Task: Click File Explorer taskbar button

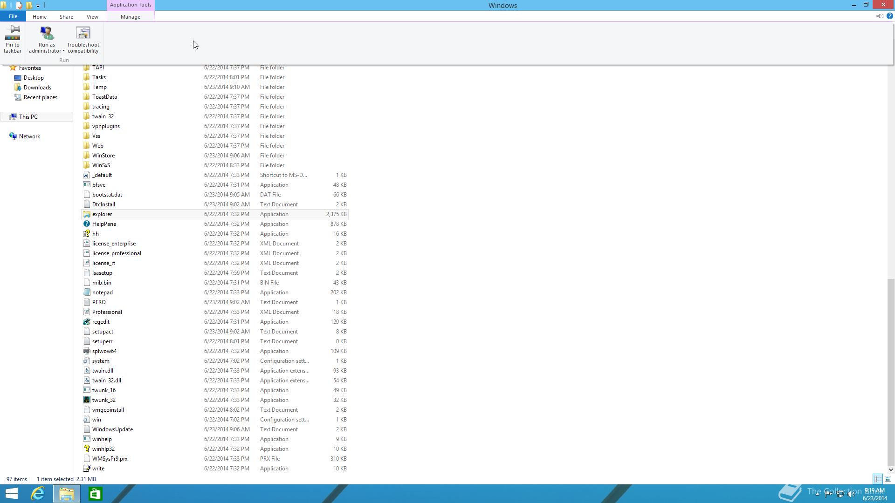Action: point(67,494)
